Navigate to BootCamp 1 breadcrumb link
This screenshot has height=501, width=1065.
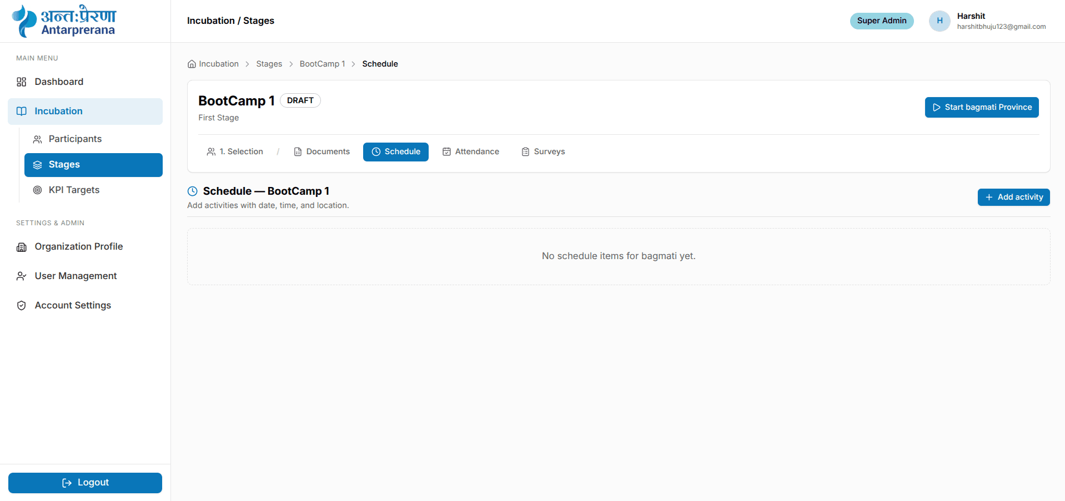point(322,64)
